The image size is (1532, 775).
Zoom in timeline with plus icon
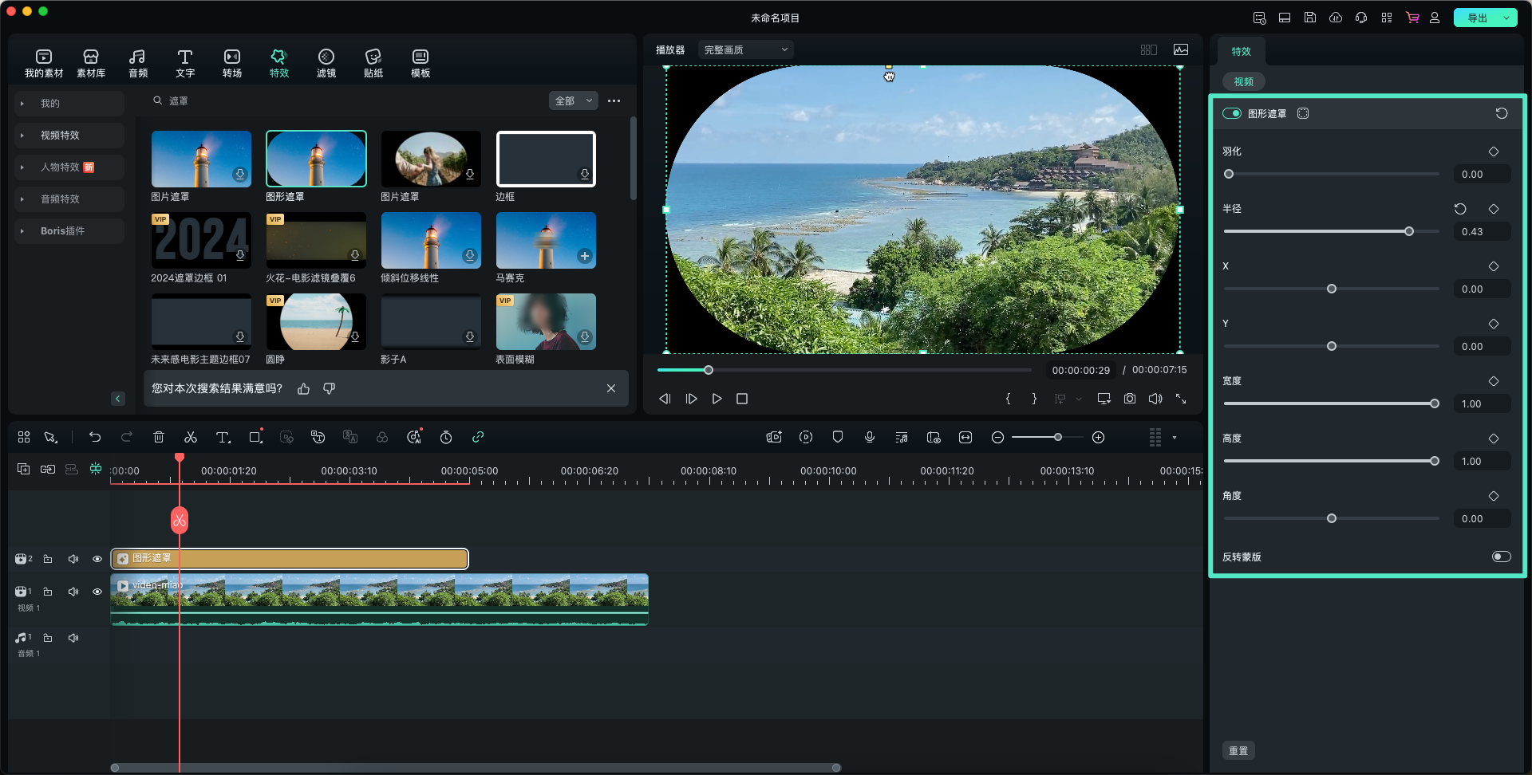click(x=1098, y=437)
